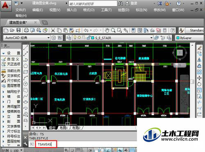Select the Mirror modify tool
The image size is (205, 152).
pyautogui.click(x=200, y=60)
